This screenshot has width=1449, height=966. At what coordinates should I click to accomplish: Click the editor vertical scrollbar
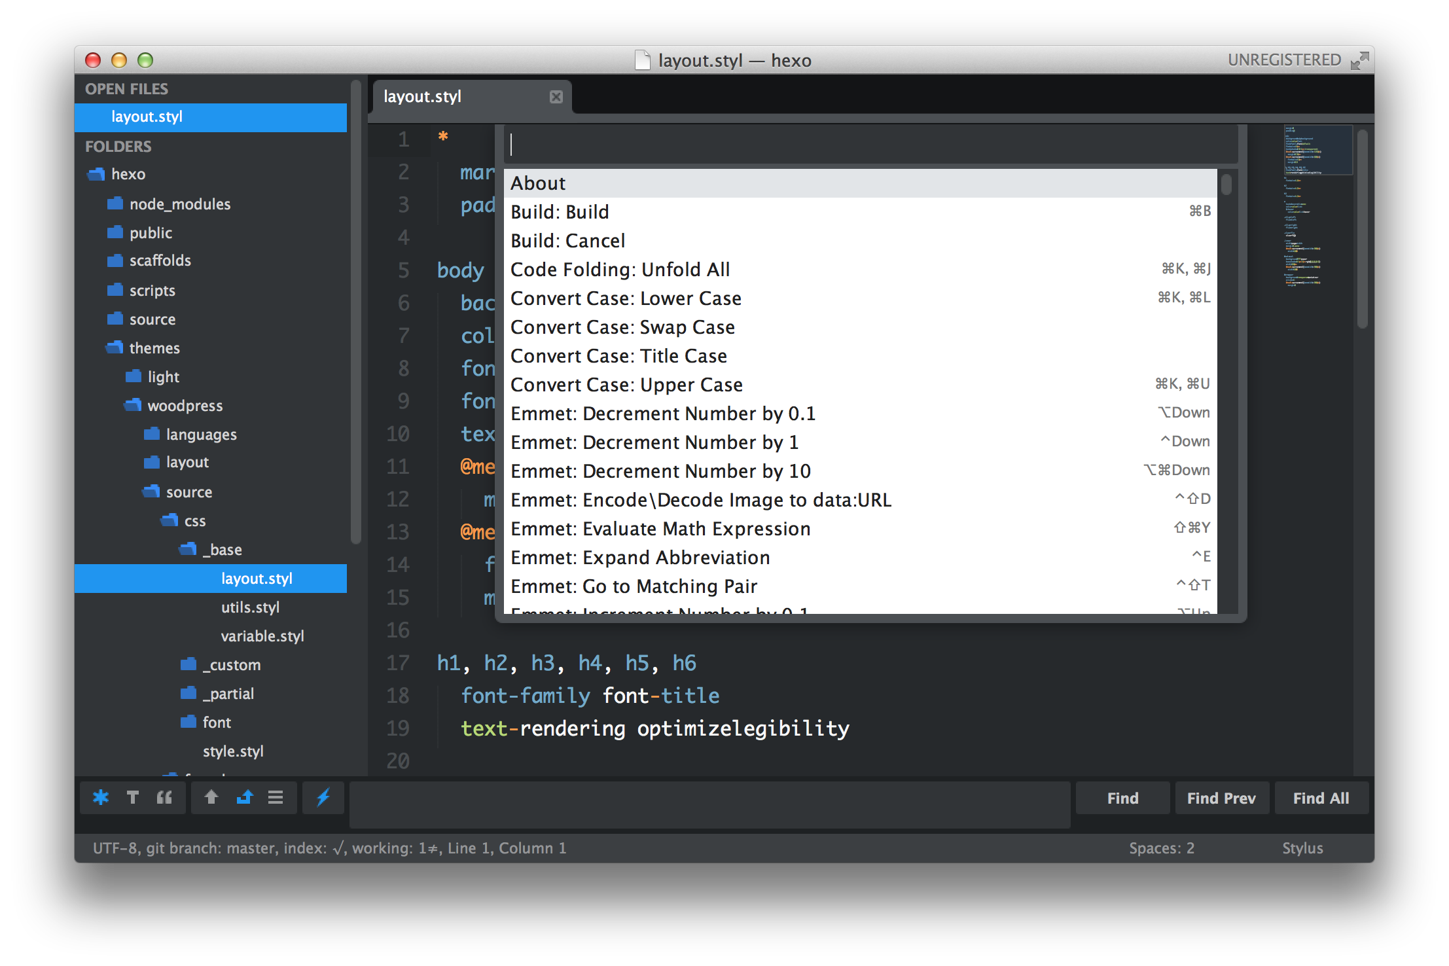click(x=1362, y=229)
